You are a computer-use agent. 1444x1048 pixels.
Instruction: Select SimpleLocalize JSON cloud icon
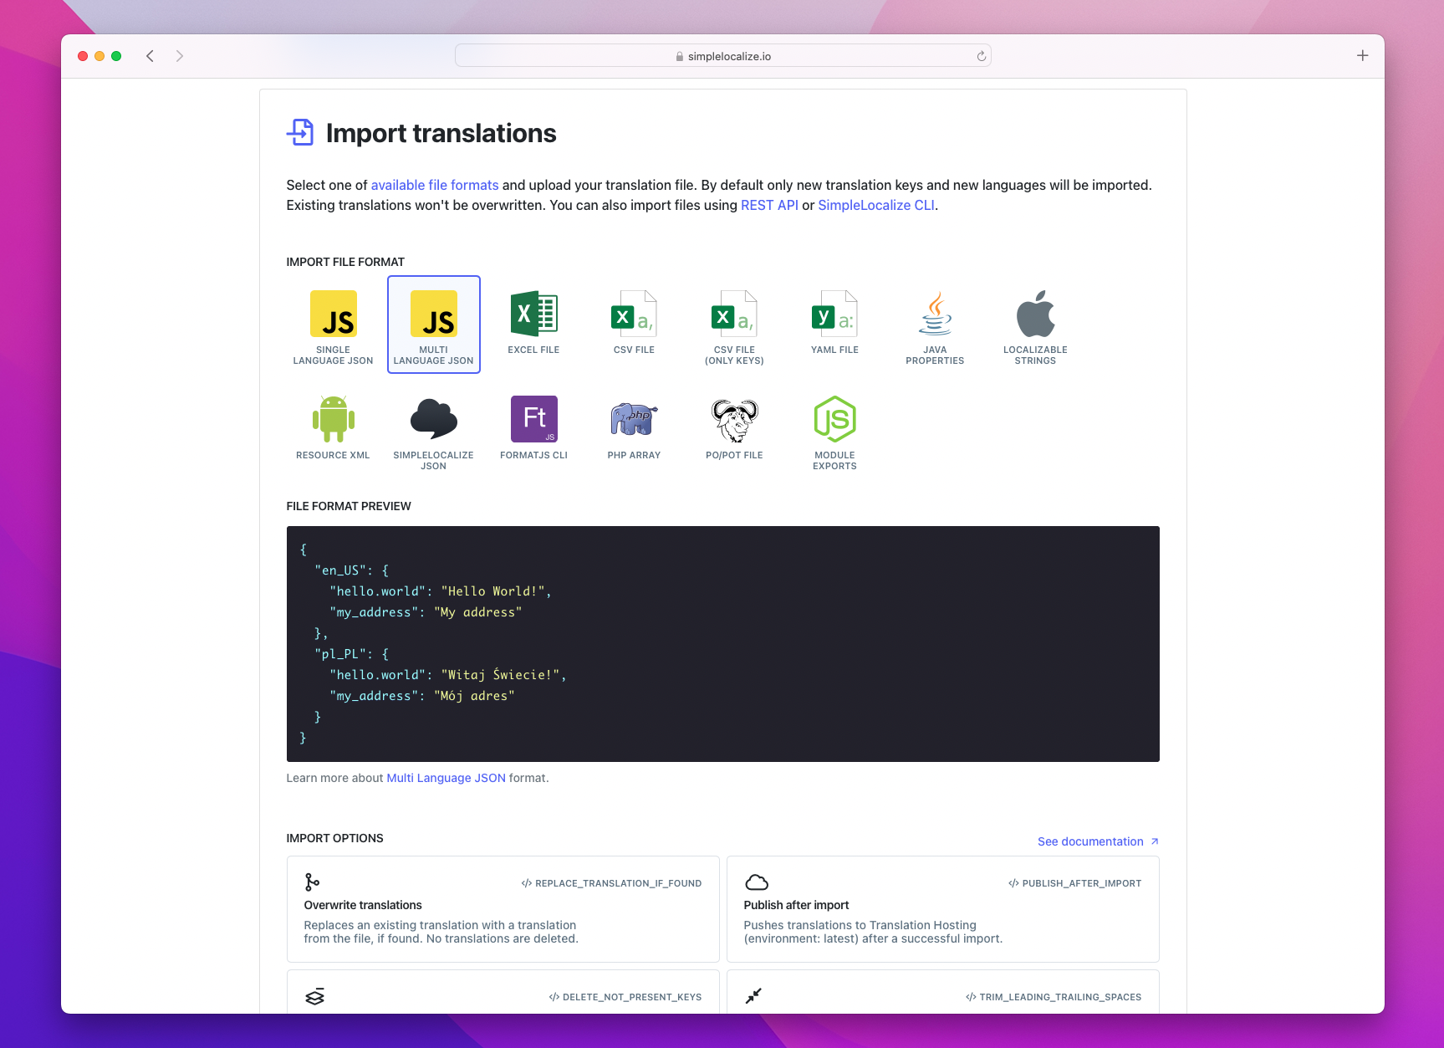[433, 419]
